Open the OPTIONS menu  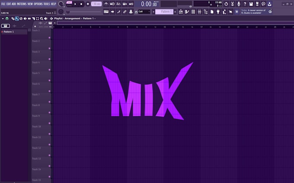click(x=38, y=4)
